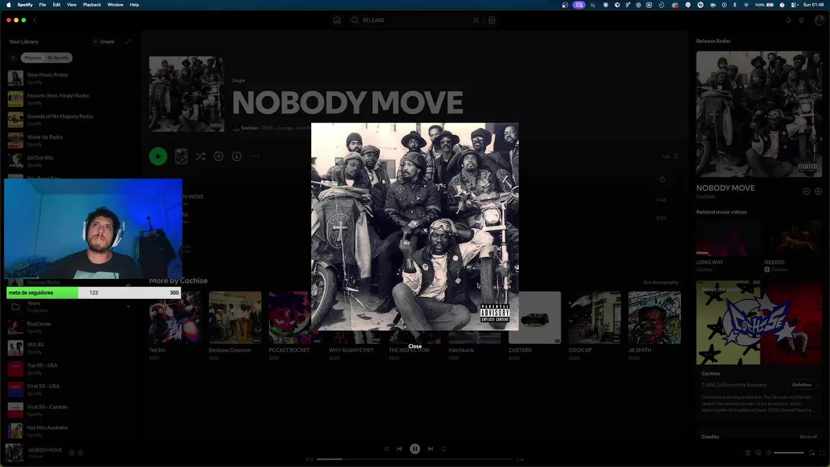Open RapCaviar playlist in library

pyautogui.click(x=70, y=327)
